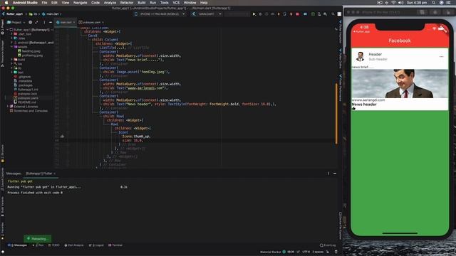Click the editor vertical scrollbar marker
This screenshot has width=456, height=256.
(336, 113)
